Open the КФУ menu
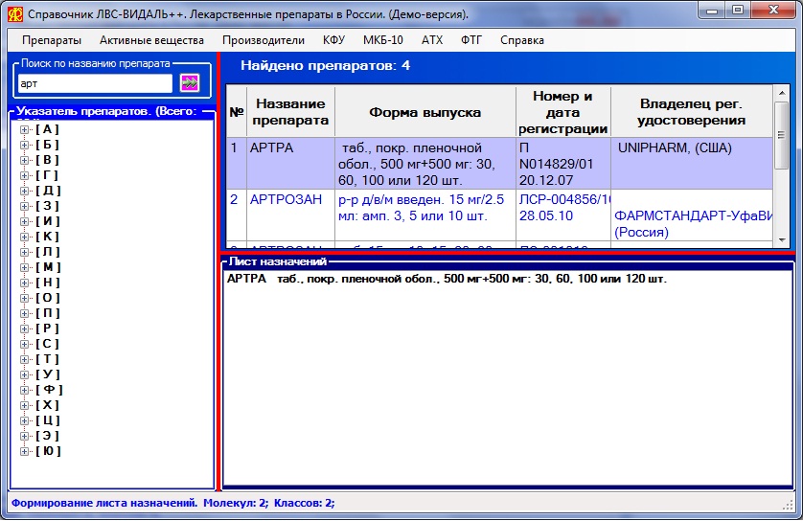Image resolution: width=803 pixels, height=521 pixels. (x=333, y=40)
